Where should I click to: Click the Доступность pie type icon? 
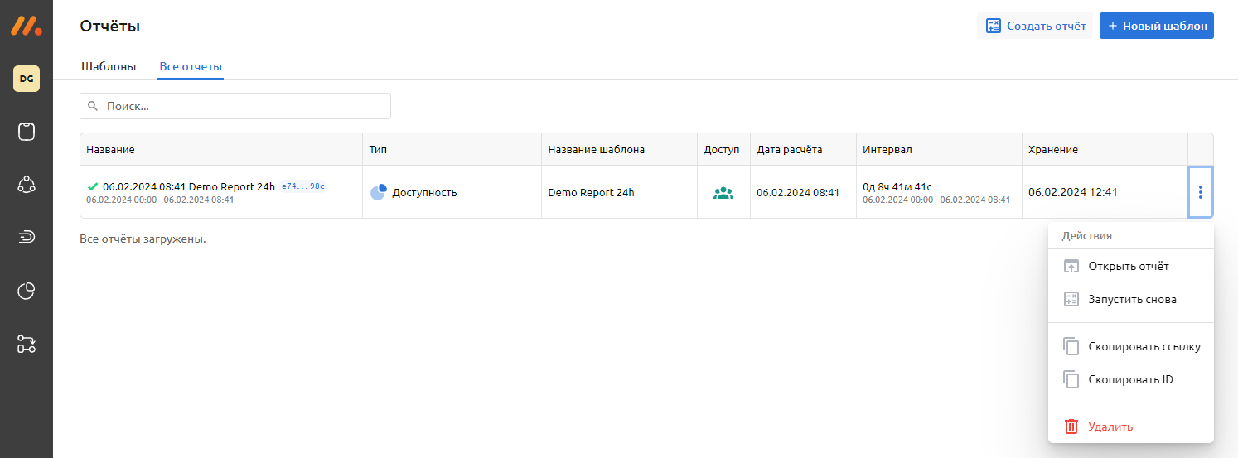(379, 192)
